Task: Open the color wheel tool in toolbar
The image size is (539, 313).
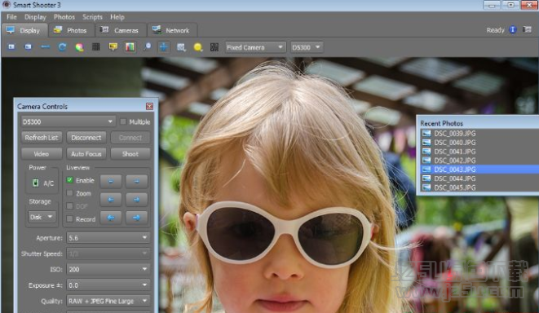Action: [79, 47]
